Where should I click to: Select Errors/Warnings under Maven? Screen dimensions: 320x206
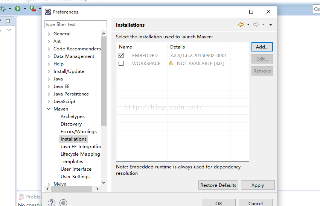pos(79,132)
